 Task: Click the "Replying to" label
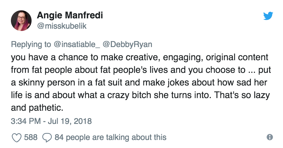pyautogui.click(x=31, y=44)
